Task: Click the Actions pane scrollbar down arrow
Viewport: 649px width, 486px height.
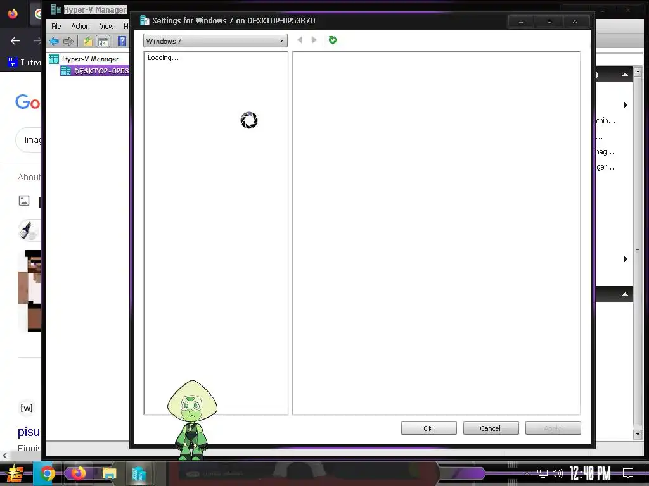Action: (x=638, y=434)
